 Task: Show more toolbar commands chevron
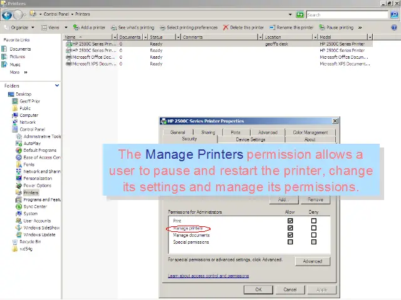(x=360, y=27)
